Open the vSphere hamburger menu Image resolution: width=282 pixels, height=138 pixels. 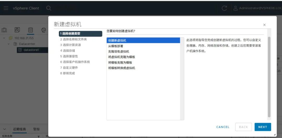6,8
